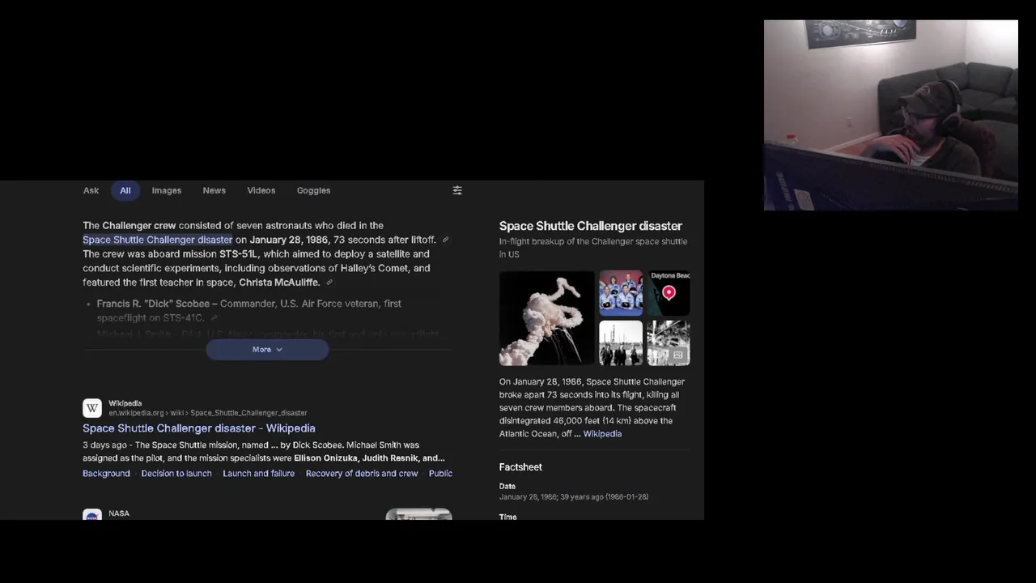Viewport: 1036px width, 583px height.
Task: Open the 'Public' sitelink
Action: pyautogui.click(x=440, y=474)
